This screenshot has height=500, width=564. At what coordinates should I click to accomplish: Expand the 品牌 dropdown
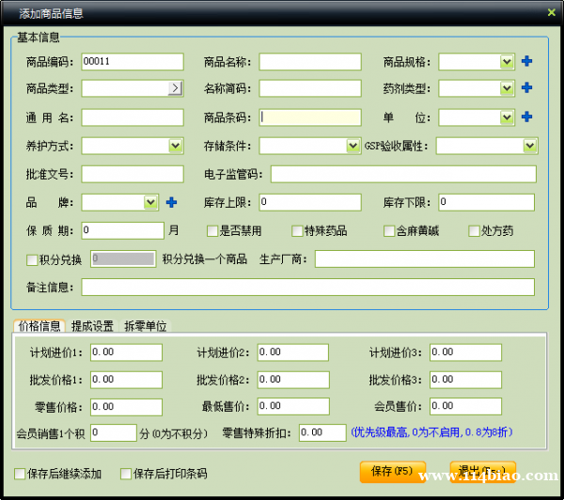150,202
